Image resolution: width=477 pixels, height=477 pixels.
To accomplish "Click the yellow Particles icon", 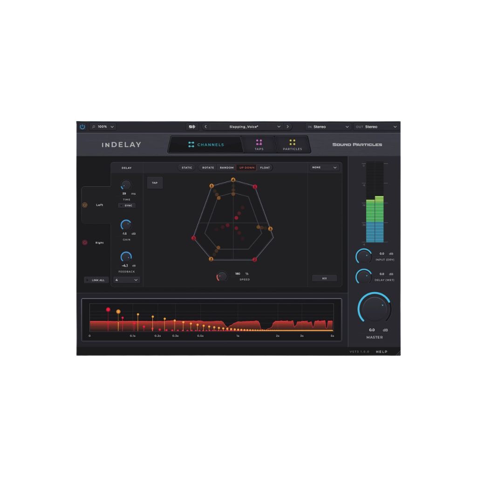I will [x=293, y=143].
